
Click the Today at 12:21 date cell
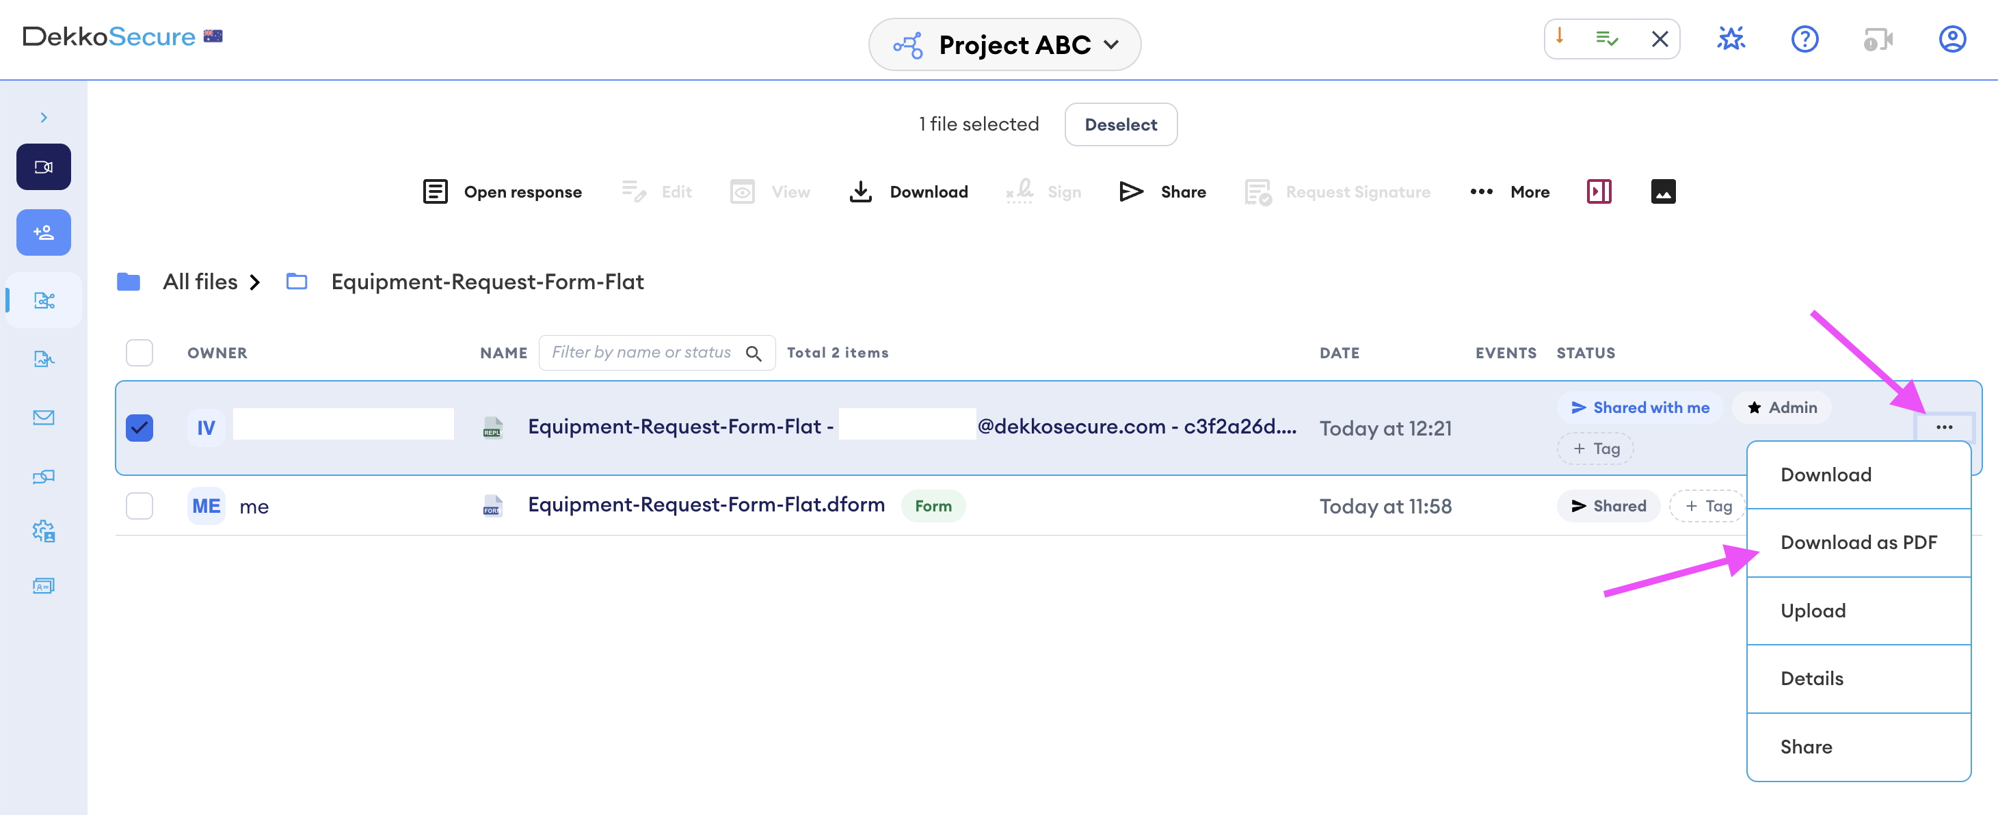[x=1385, y=429]
